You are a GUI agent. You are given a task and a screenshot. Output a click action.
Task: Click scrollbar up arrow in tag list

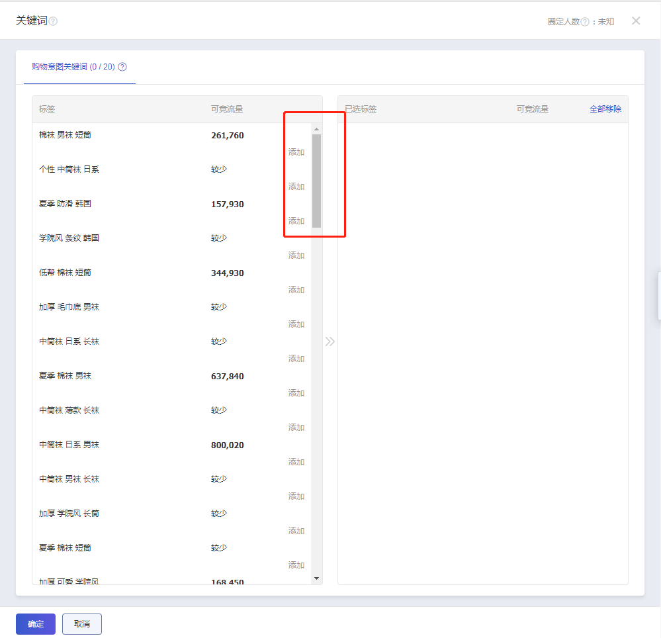coord(316,129)
